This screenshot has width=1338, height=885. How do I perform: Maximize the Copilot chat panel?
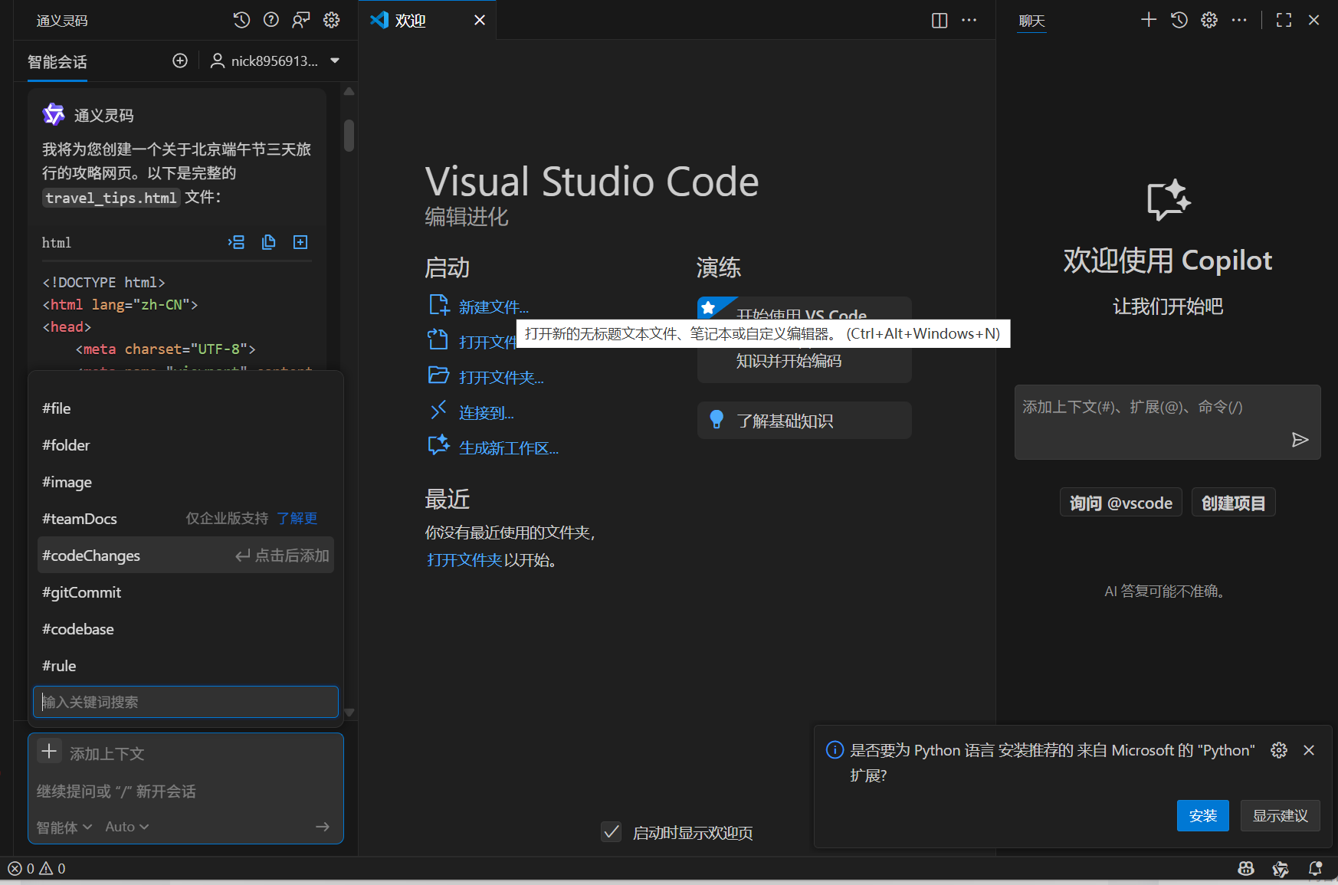point(1284,20)
